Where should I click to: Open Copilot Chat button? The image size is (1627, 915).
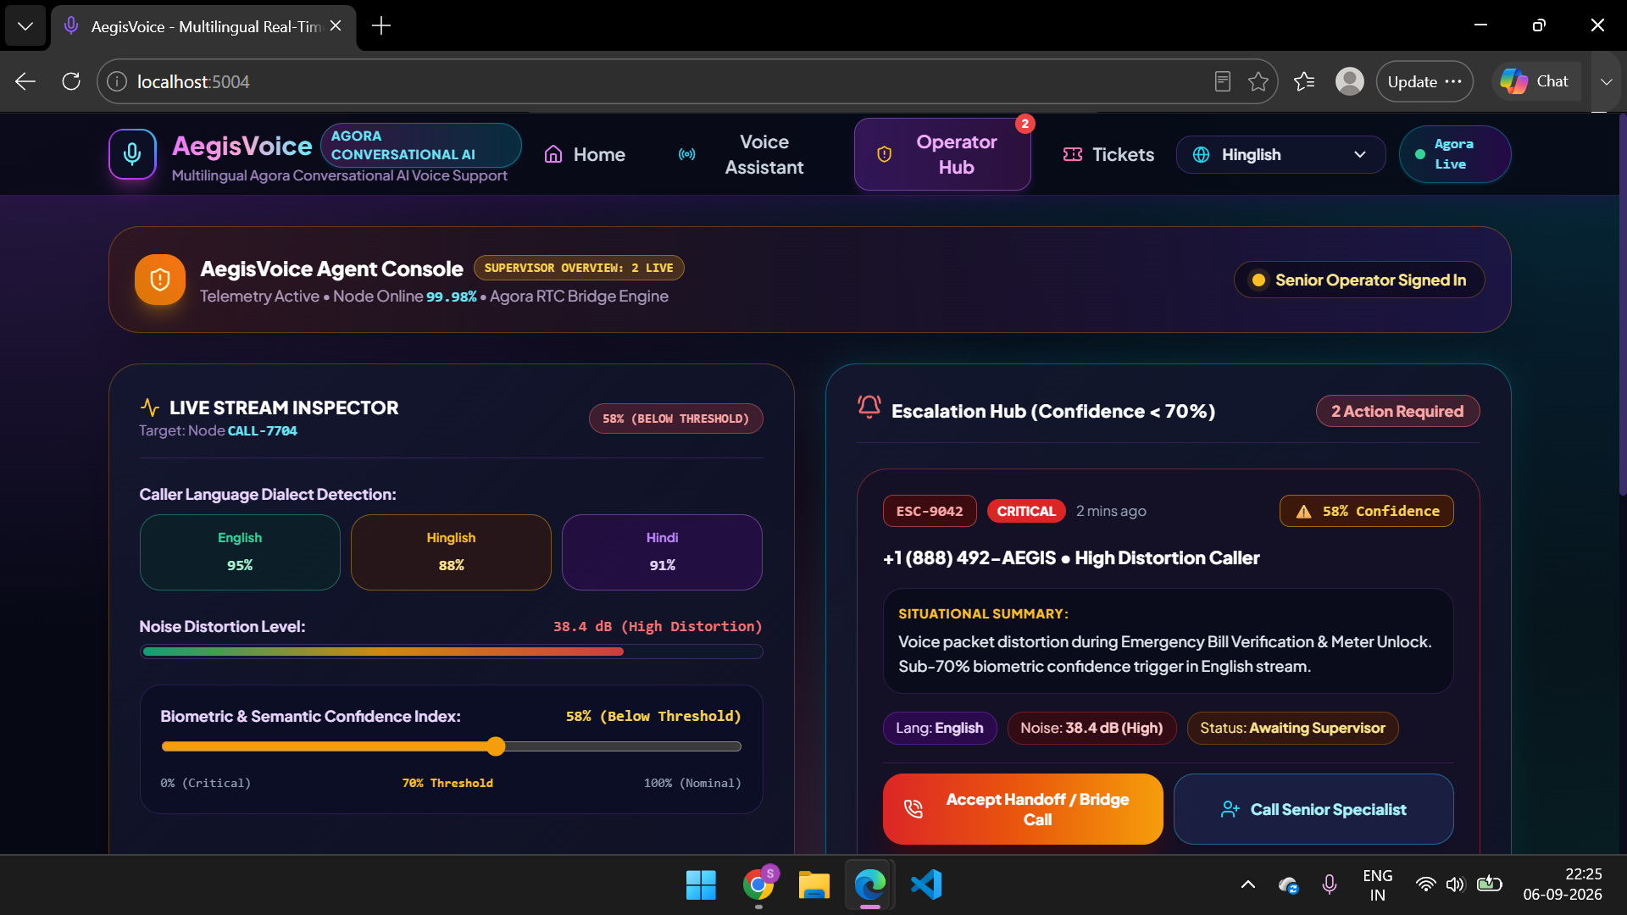(1535, 81)
